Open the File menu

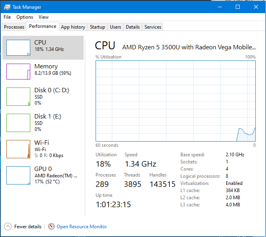pyautogui.click(x=7, y=17)
